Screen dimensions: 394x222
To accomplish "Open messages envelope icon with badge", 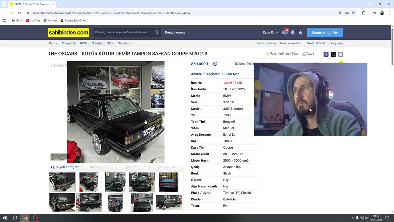I will coord(285,32).
